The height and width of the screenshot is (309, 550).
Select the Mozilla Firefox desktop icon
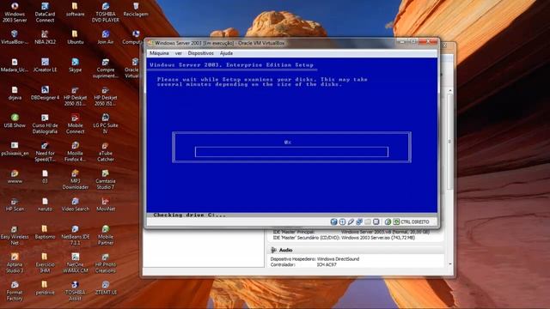tap(75, 152)
